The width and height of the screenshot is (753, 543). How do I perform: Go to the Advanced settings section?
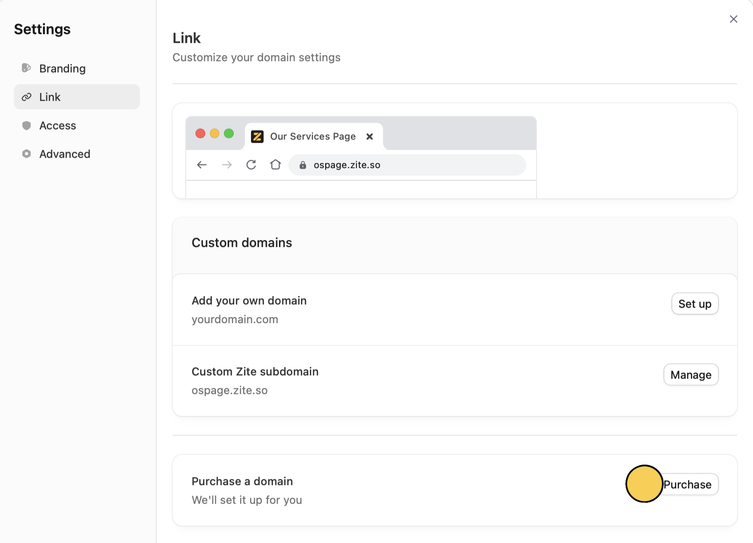[64, 154]
